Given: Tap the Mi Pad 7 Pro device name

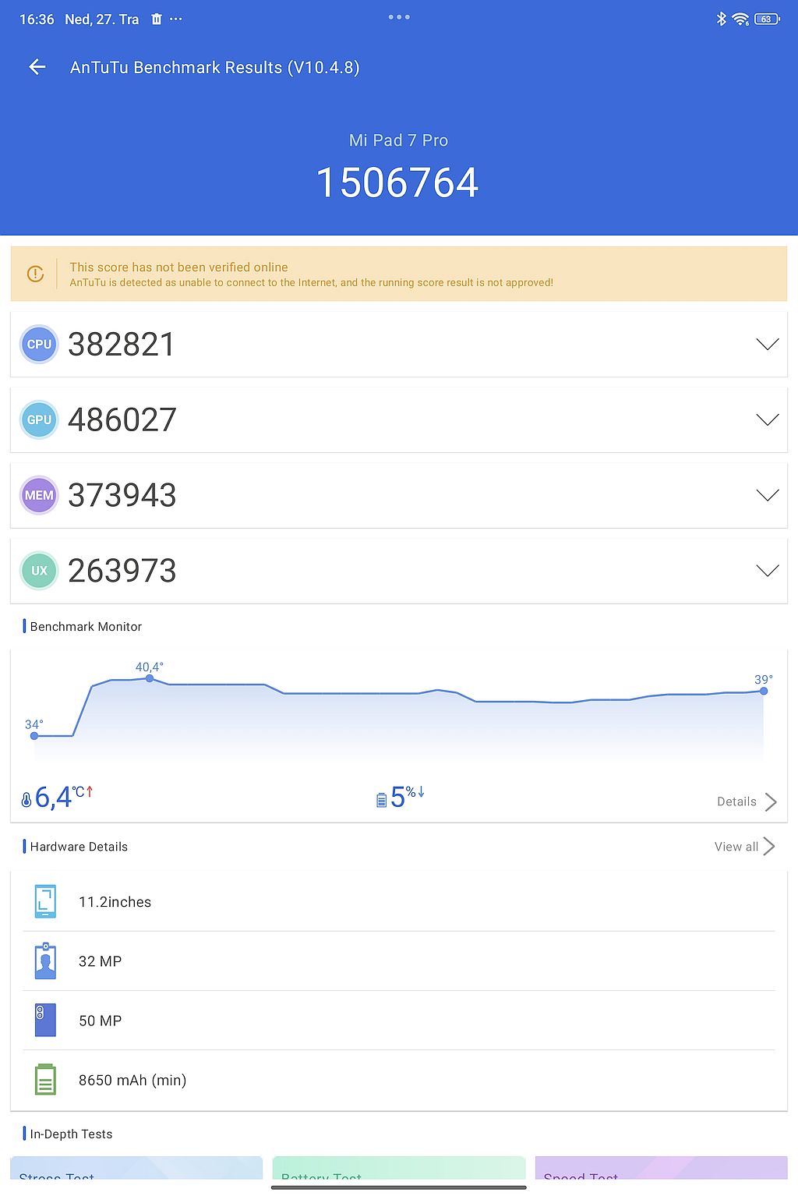Looking at the screenshot, I should click(398, 140).
